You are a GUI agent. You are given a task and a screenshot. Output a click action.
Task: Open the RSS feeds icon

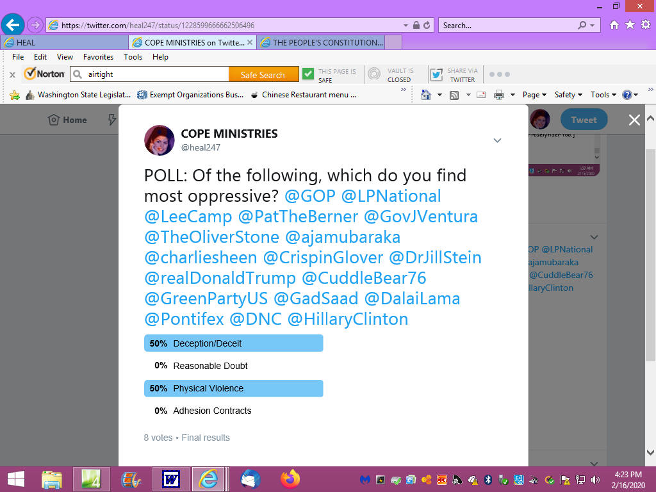(x=454, y=95)
